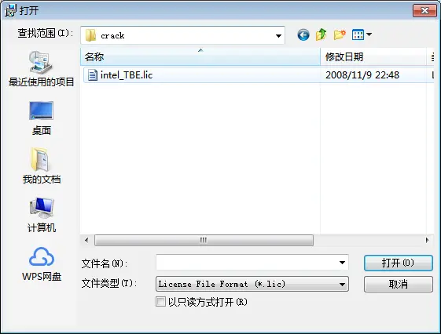Open the view menu icon
The image size is (441, 334).
pos(362,34)
